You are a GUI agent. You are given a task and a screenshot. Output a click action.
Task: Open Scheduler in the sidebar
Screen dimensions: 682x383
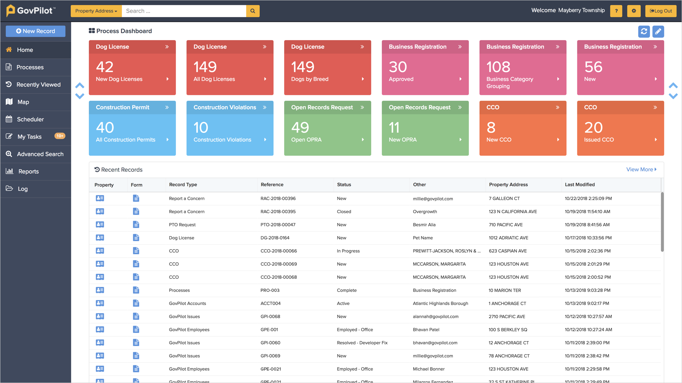tap(36, 120)
